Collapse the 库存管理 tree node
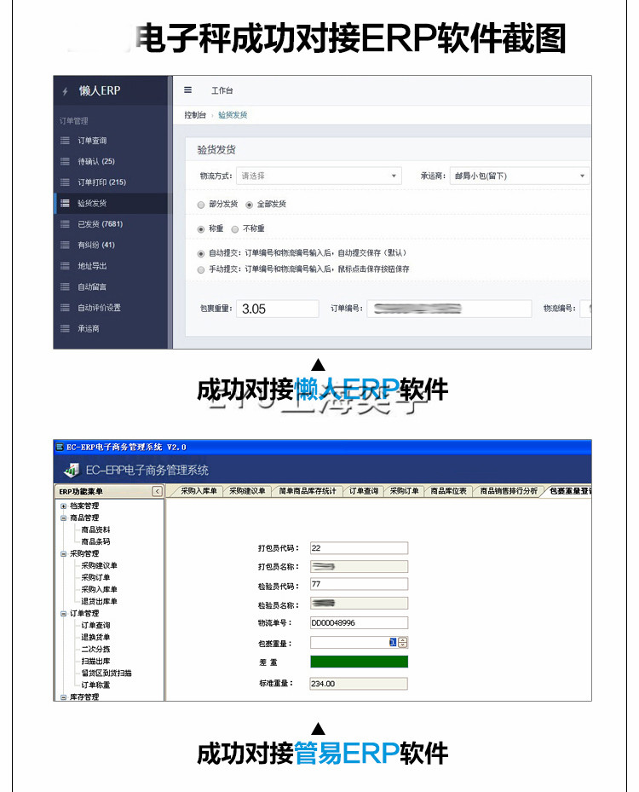Viewport: 639px width, 792px height. coord(64,697)
